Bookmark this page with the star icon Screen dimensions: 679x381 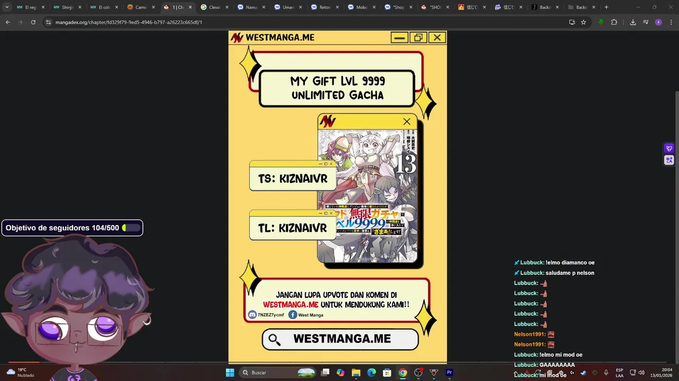(584, 22)
